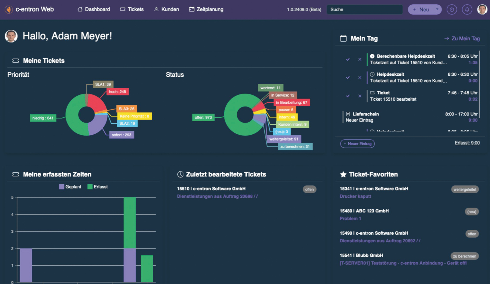Click the clock icon beside Zuletzt bearbeitete Tickets
The image size is (490, 284).
180,174
